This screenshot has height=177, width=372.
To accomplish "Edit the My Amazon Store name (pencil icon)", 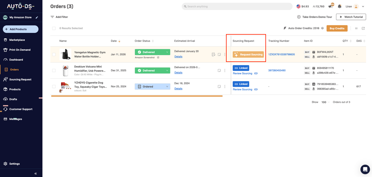I will click(37, 17).
